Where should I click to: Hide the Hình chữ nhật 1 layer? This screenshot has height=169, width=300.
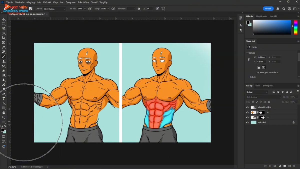coord(247,107)
